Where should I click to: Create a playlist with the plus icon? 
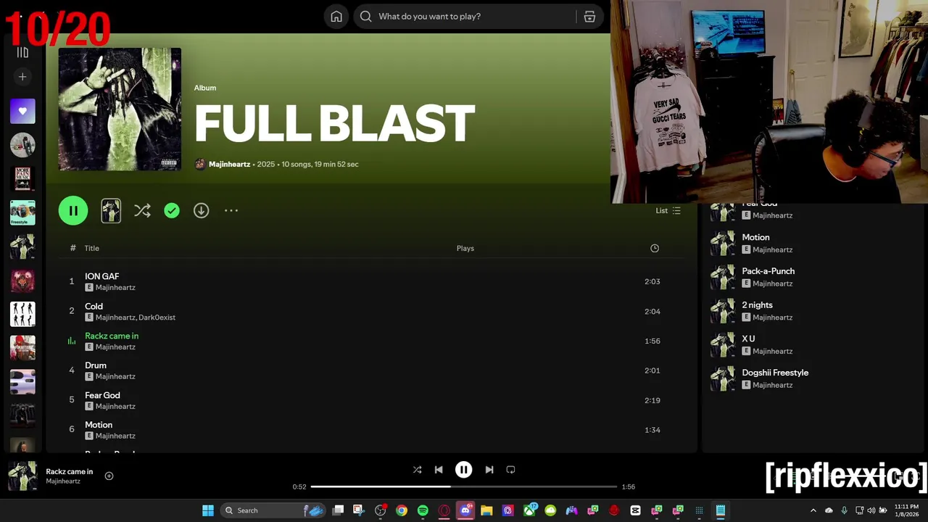[22, 77]
